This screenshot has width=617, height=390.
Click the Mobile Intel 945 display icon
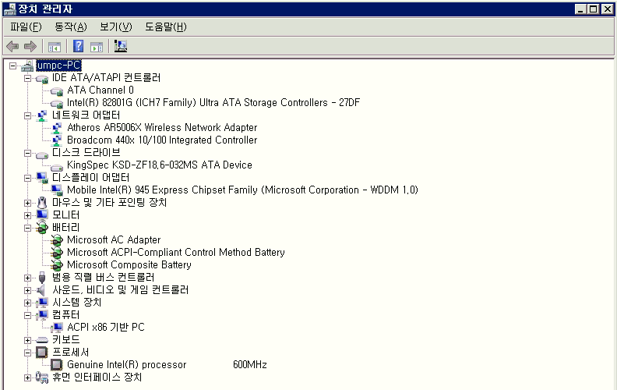point(57,190)
